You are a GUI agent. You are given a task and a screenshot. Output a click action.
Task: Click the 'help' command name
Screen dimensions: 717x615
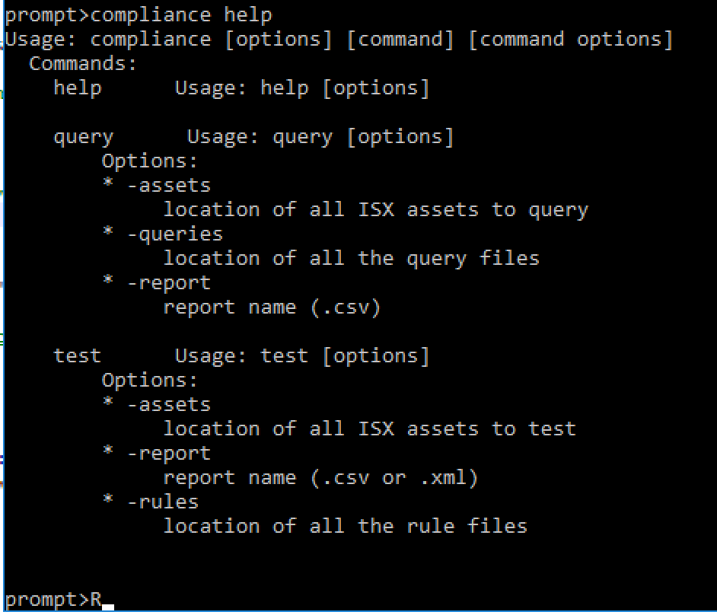click(x=77, y=88)
